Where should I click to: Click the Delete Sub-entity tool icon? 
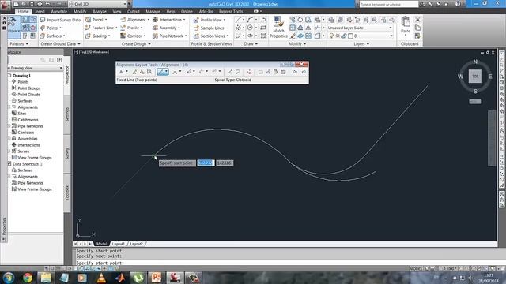tap(249, 72)
